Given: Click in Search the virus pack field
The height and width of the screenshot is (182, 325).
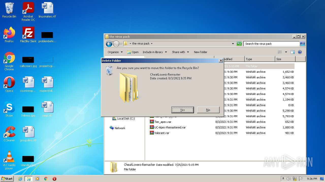Looking at the screenshot, I should click(x=271, y=44).
